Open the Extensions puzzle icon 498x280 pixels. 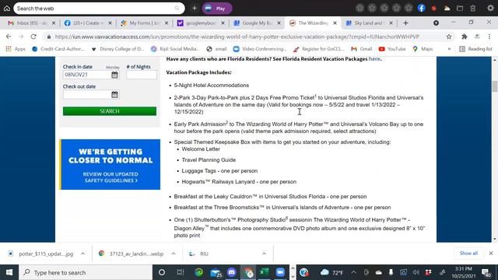pyautogui.click(x=465, y=37)
